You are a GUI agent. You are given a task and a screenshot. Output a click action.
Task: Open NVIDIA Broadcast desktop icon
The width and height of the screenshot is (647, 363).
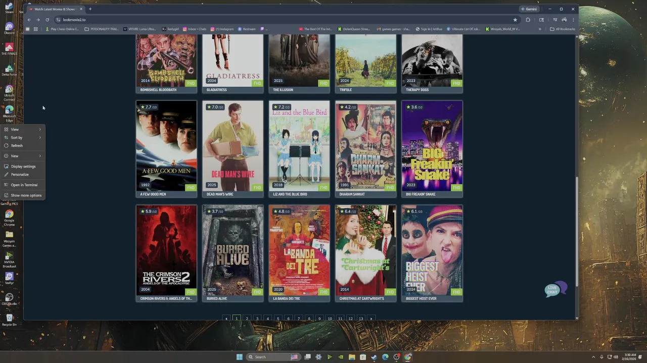[x=9, y=260]
